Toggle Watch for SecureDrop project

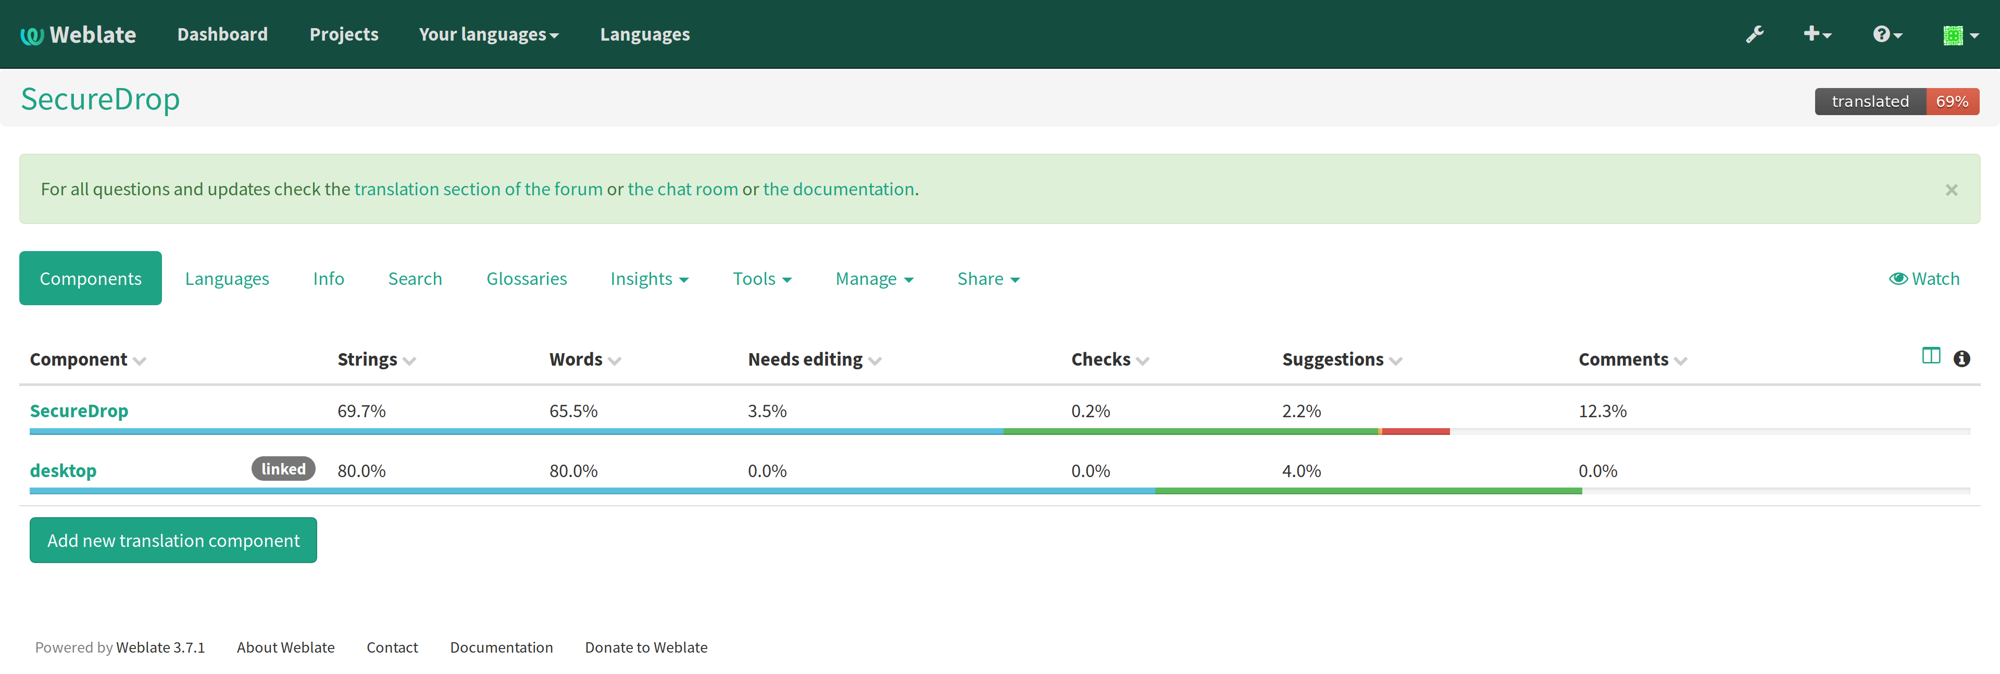point(1924,279)
